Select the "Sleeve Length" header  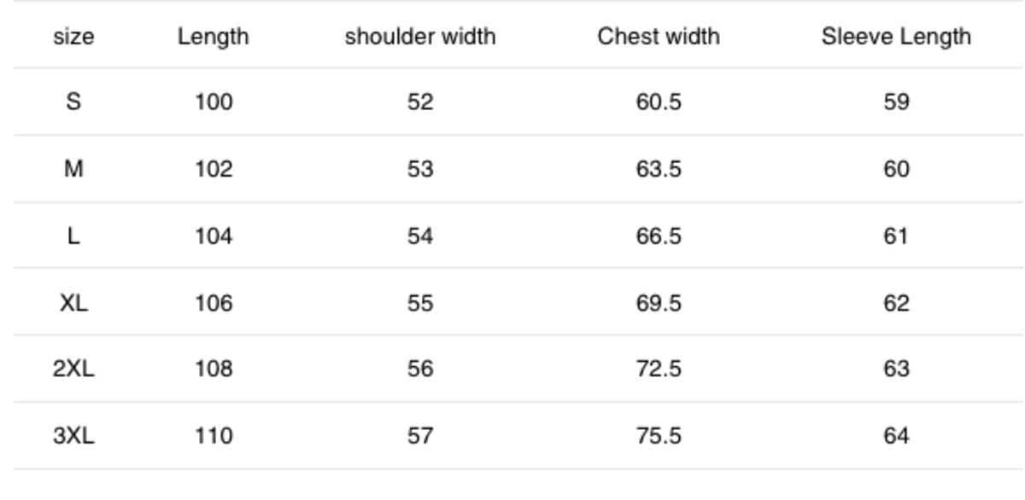tap(896, 37)
